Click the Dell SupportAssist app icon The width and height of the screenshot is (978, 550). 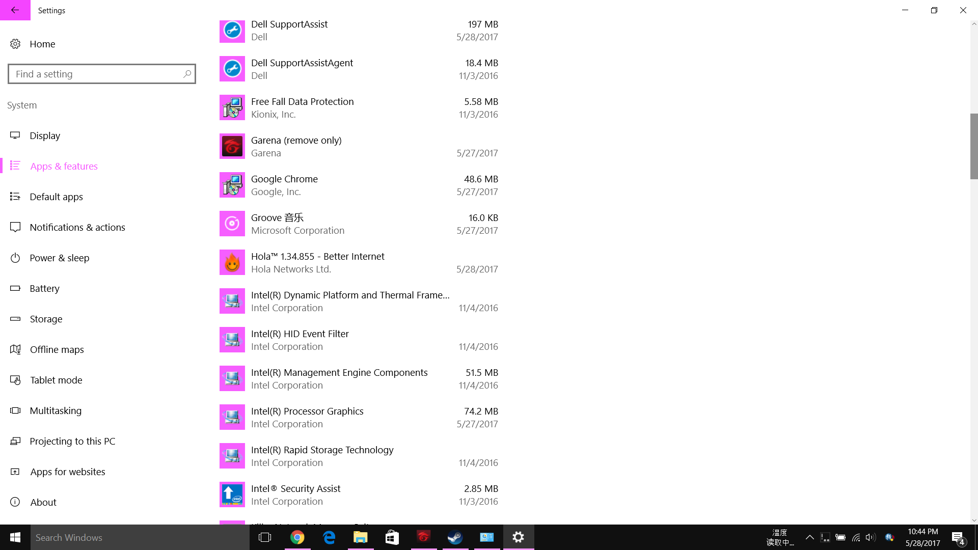[x=232, y=31]
